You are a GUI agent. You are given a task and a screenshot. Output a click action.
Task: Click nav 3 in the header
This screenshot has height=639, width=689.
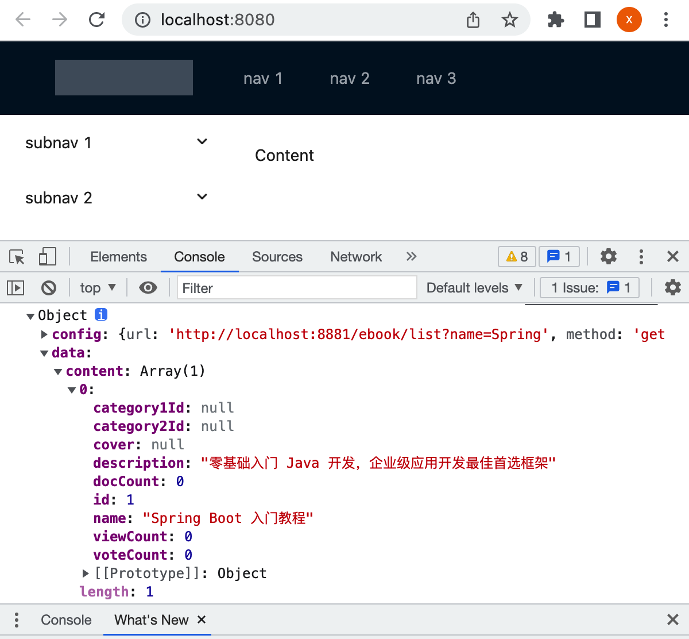(436, 78)
